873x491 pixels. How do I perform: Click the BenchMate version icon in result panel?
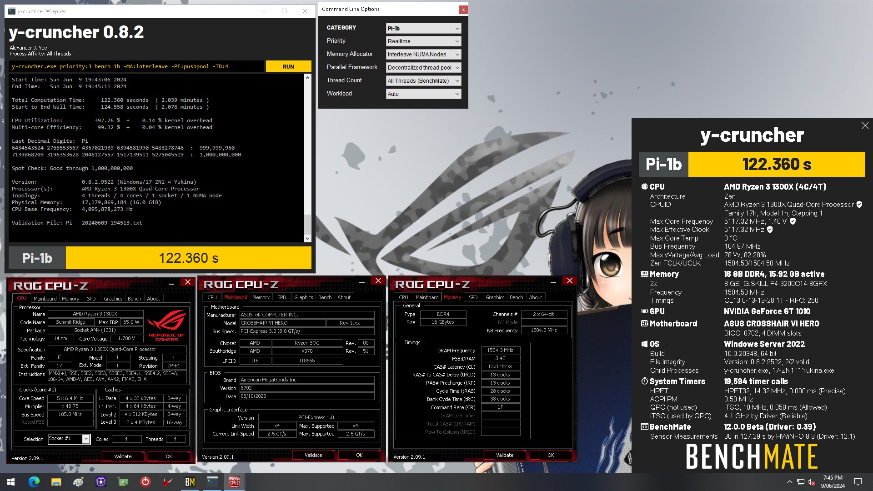(644, 427)
